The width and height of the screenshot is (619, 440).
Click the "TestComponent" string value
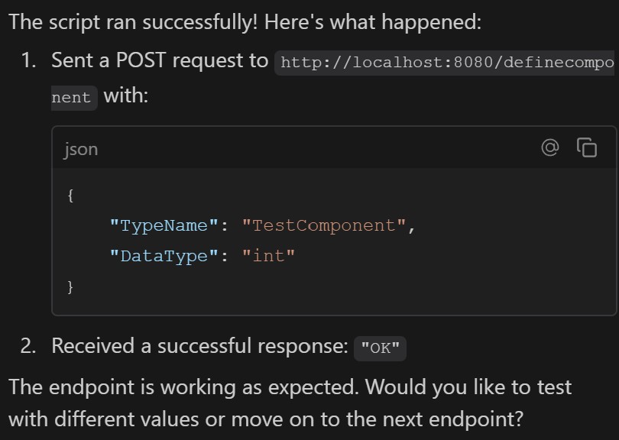click(x=324, y=225)
